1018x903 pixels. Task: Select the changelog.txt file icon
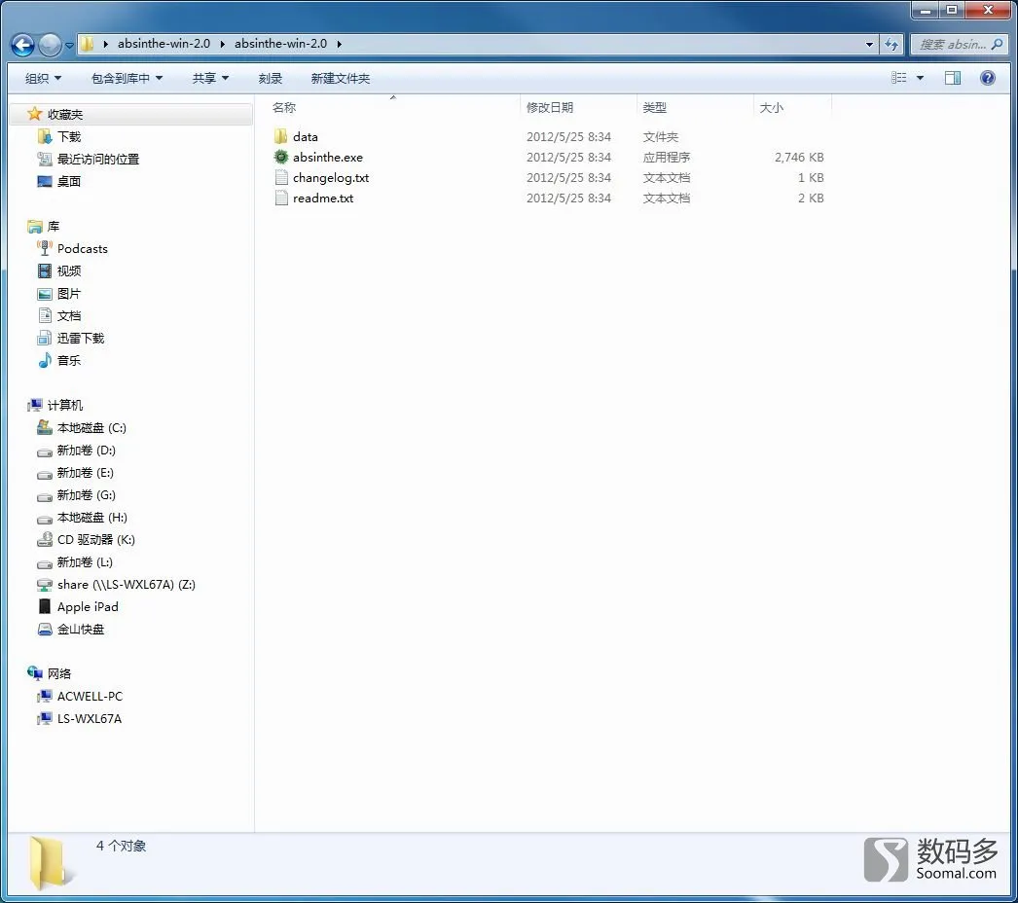coord(280,177)
